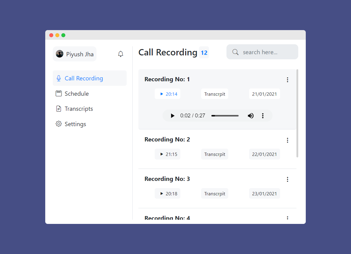Image resolution: width=351 pixels, height=254 pixels.
Task: Open the audio player options menu
Action: tap(263, 116)
